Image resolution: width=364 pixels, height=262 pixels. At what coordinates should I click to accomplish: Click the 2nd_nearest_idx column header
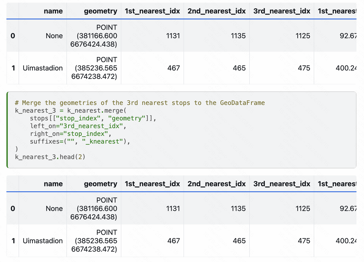click(216, 11)
